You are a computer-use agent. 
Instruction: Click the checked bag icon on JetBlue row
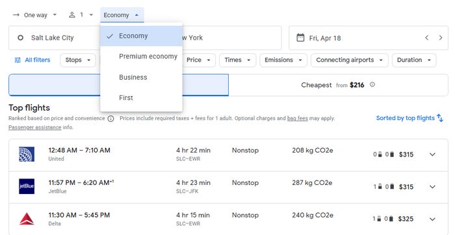tap(392, 186)
